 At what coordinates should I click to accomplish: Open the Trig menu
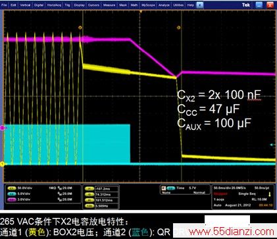pyautogui.click(x=67, y=5)
